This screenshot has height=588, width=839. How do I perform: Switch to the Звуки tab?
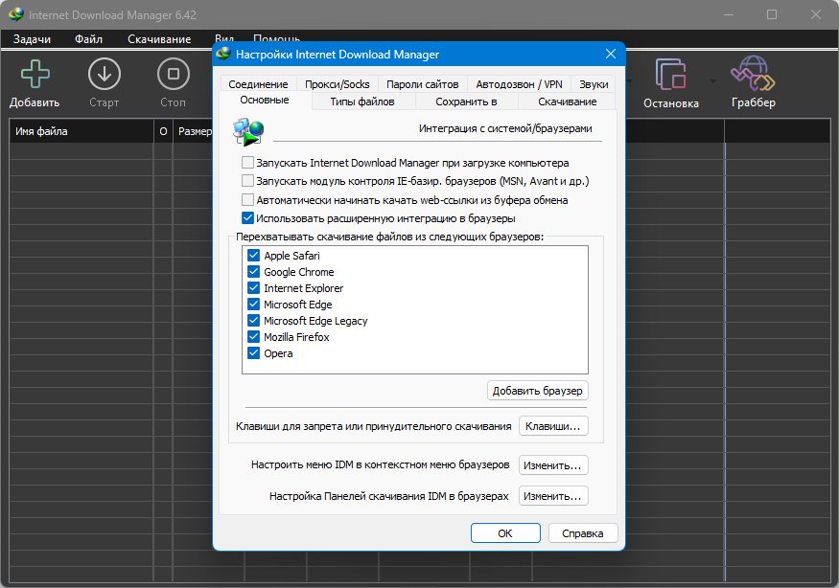[x=594, y=84]
